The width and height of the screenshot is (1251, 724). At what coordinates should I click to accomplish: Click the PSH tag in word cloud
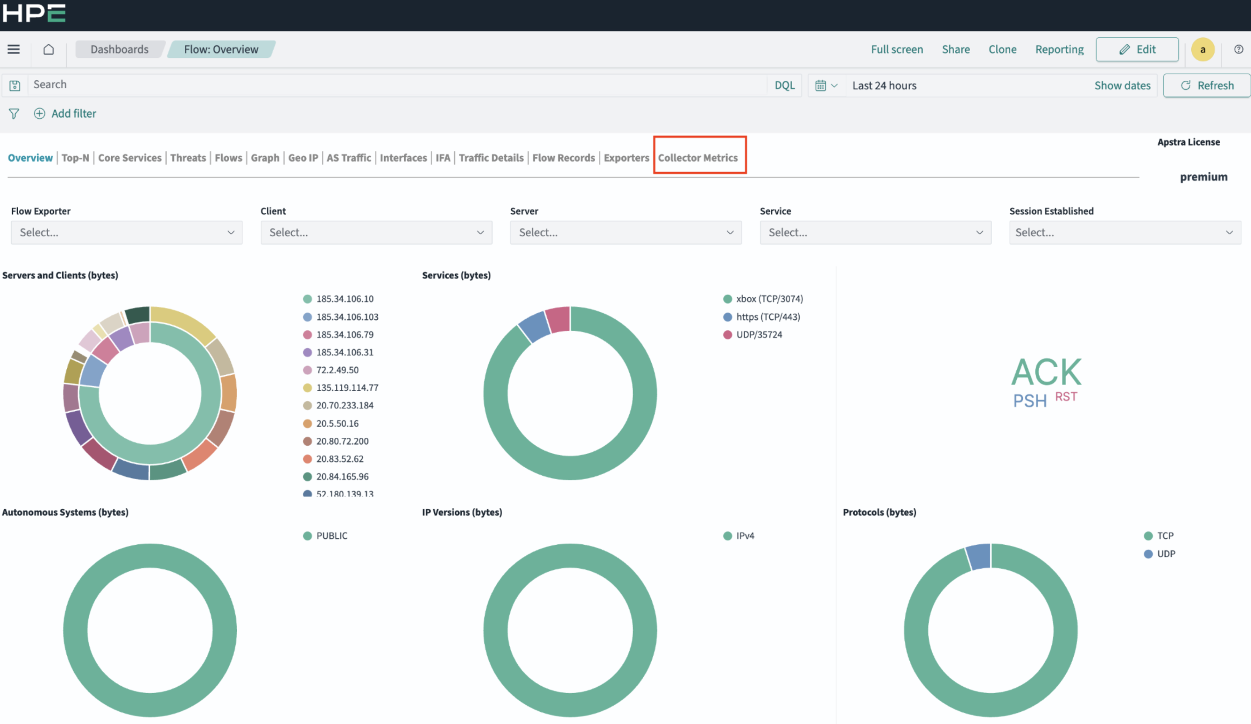pos(1029,401)
